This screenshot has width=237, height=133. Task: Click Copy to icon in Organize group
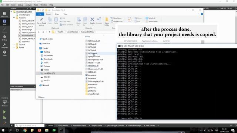[85, 21]
